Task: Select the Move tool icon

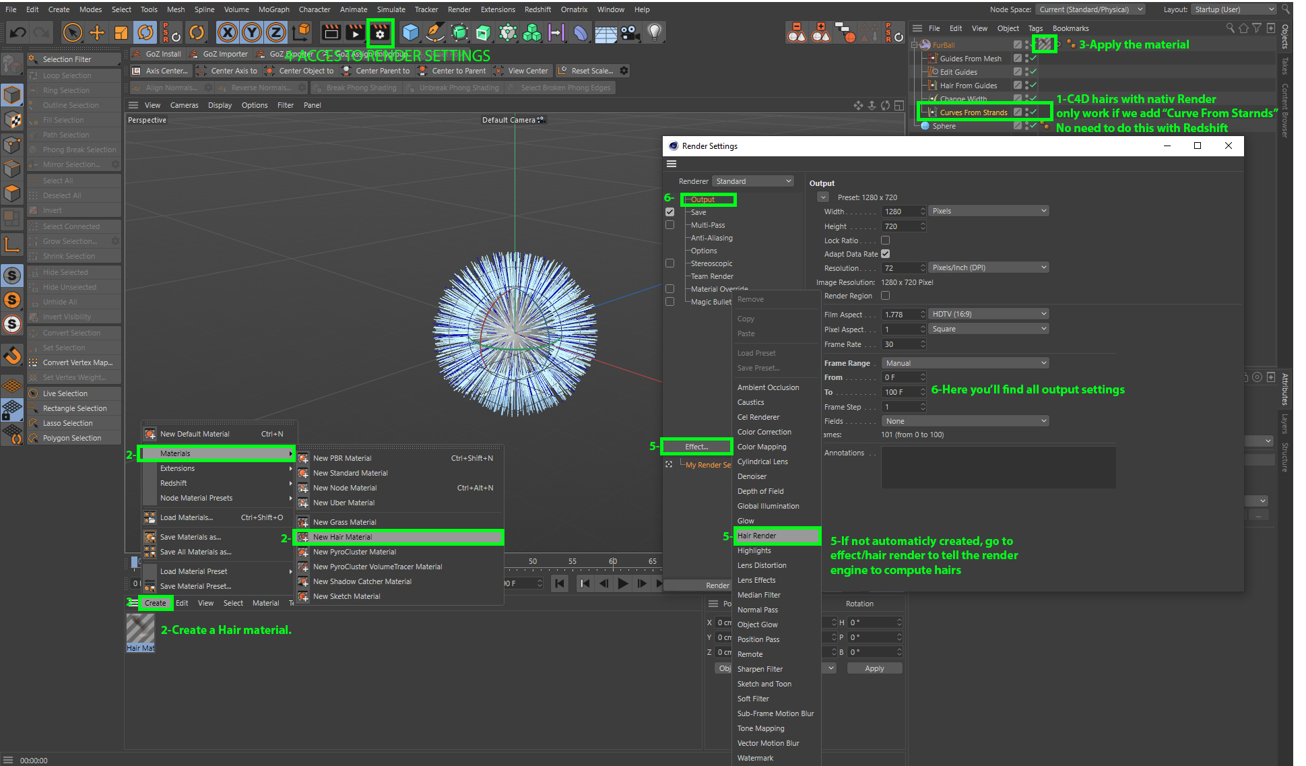Action: point(97,32)
